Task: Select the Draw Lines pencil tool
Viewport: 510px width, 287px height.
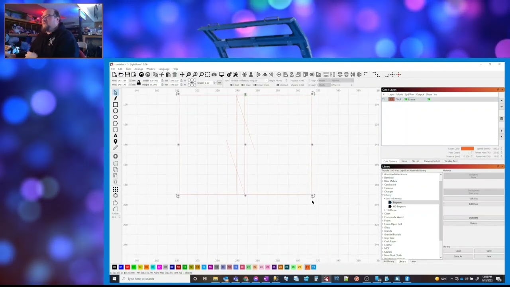Action: [x=116, y=98]
